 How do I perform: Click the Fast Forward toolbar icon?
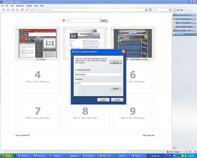tap(17, 10)
